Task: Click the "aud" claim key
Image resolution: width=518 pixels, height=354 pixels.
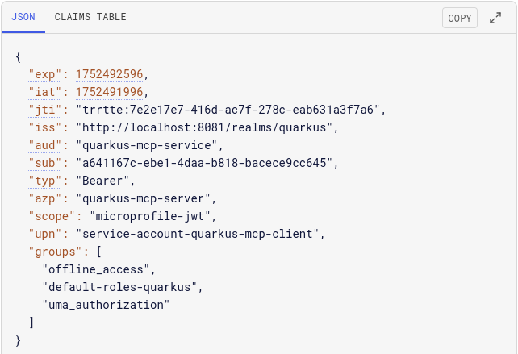Action: [x=45, y=146]
